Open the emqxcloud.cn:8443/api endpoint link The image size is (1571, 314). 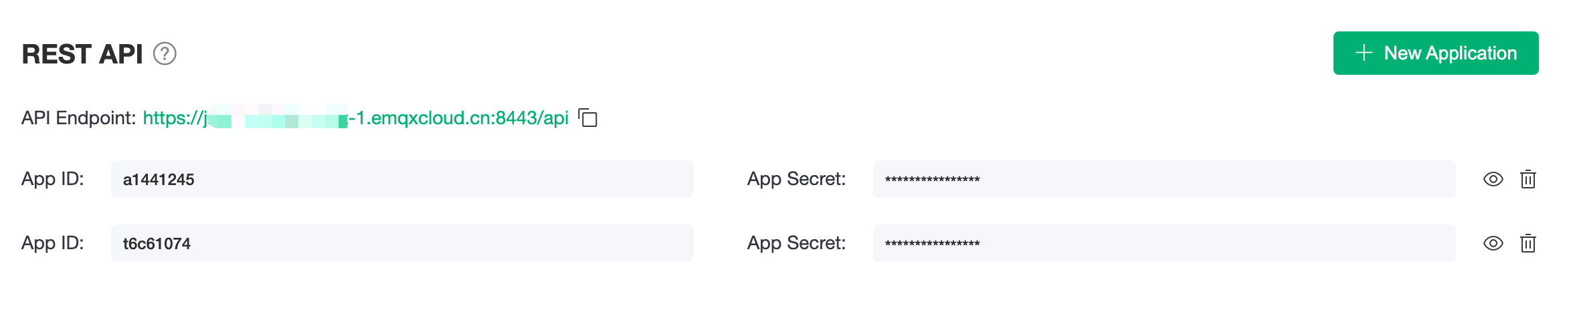pyautogui.click(x=356, y=118)
